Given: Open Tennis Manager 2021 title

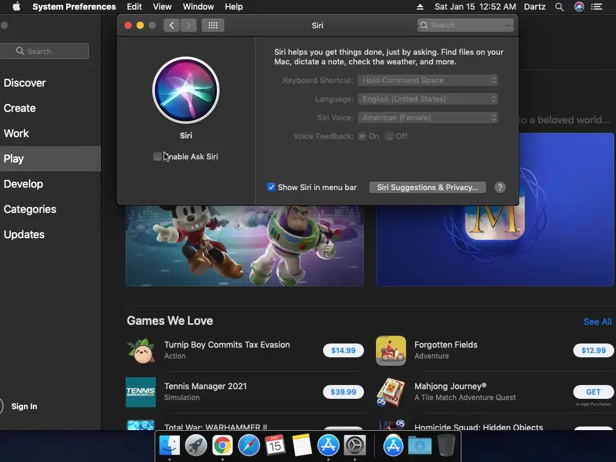Looking at the screenshot, I should tap(206, 386).
